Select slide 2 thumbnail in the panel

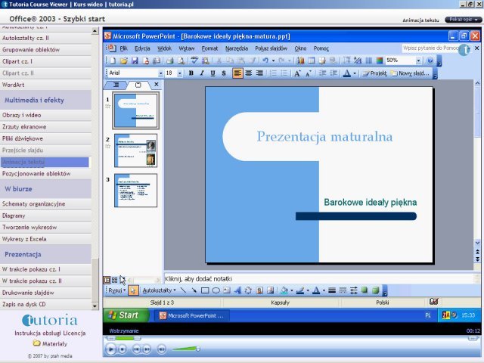(135, 150)
